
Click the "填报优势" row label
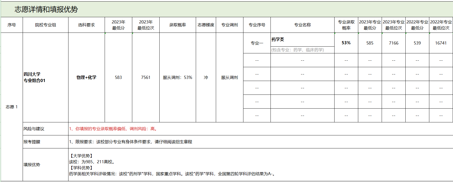pos(32,165)
